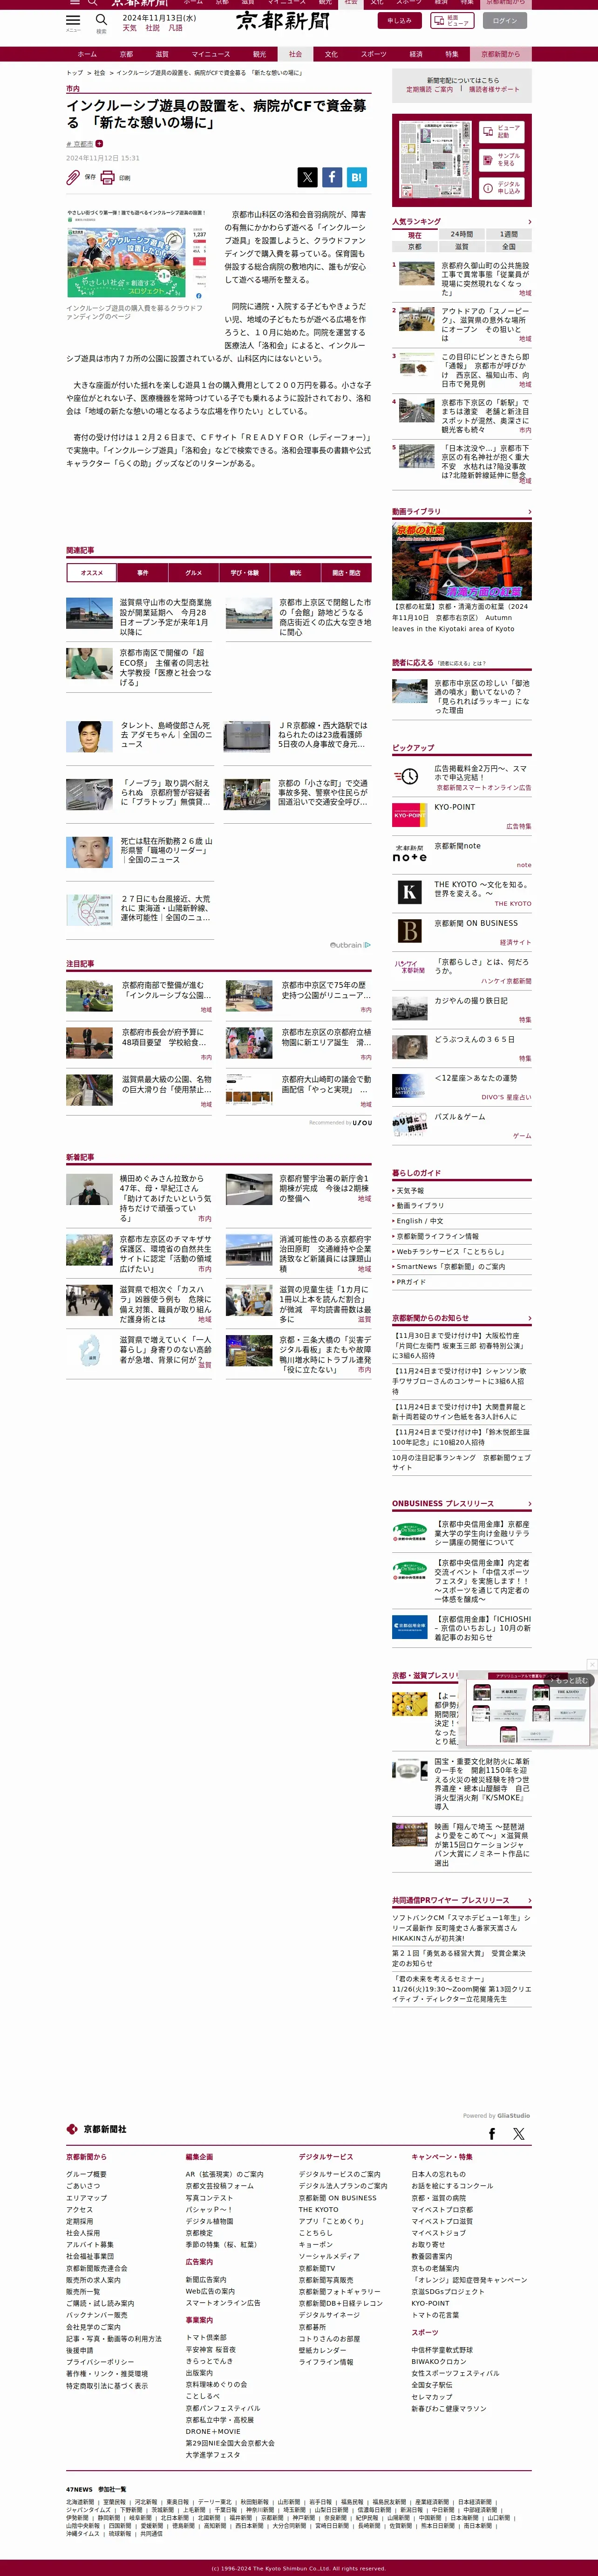This screenshot has width=598, height=2576.
Task: Open the KYO-POINT logo item
Action: pyautogui.click(x=409, y=815)
